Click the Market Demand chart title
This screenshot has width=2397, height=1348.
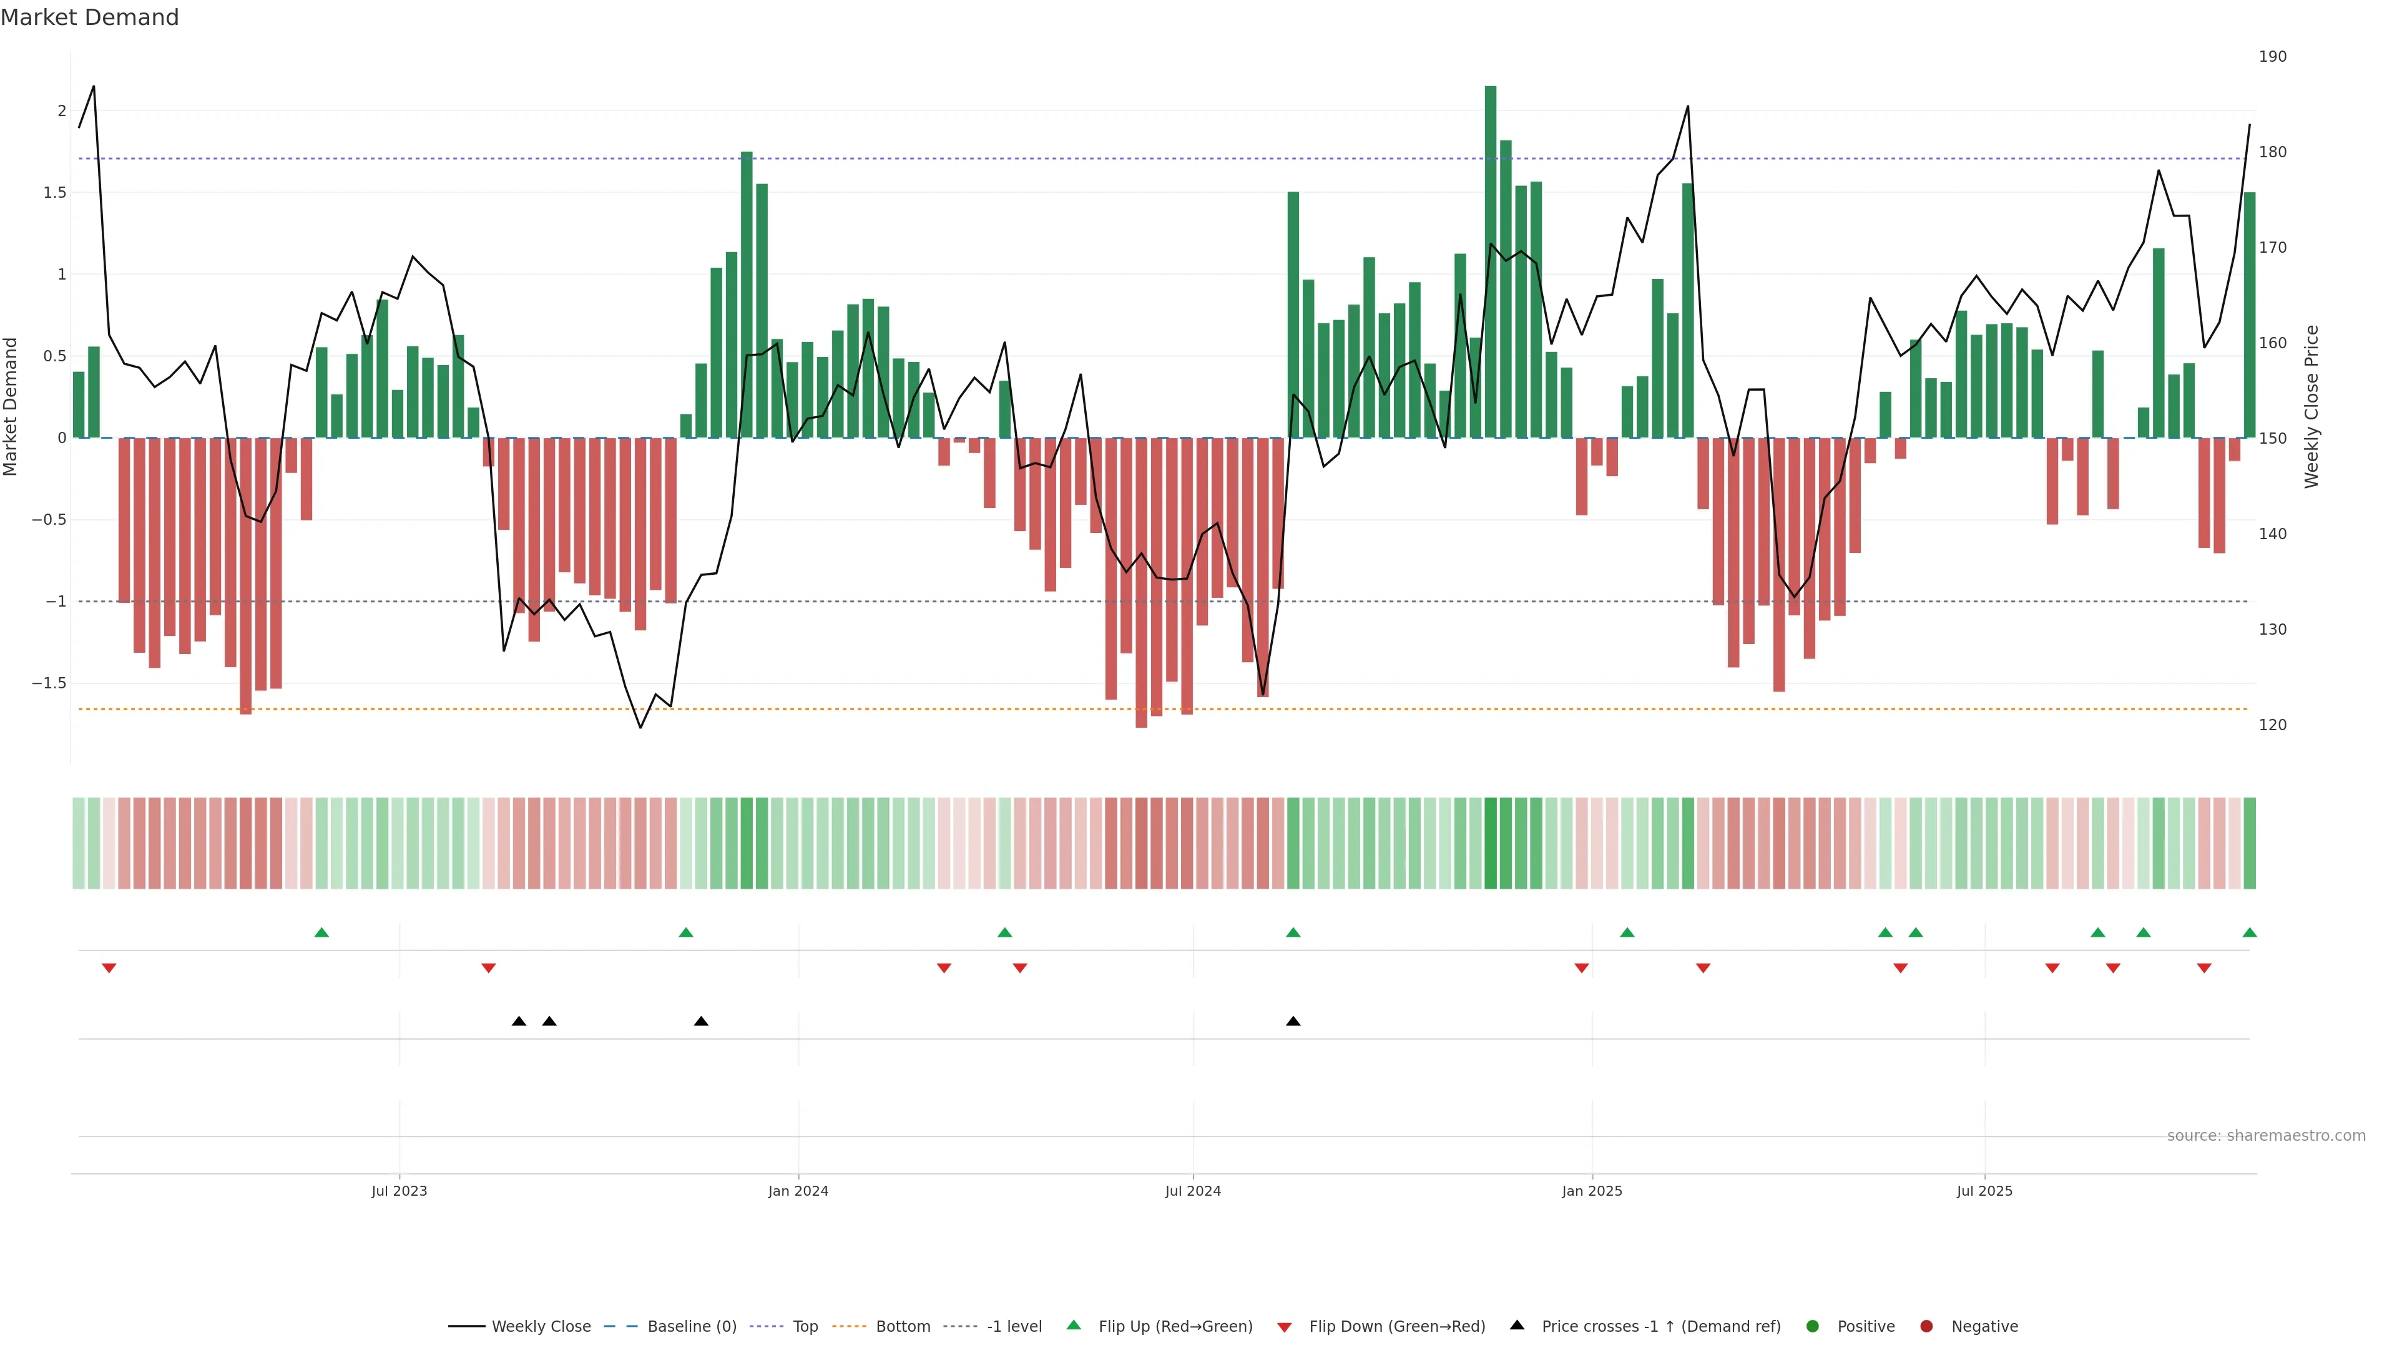point(89,17)
